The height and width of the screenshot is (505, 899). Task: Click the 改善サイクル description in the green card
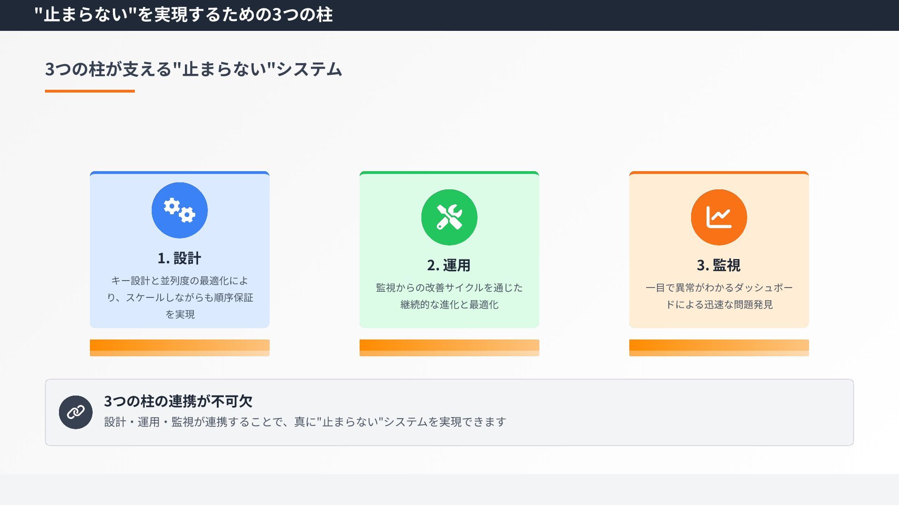[449, 296]
